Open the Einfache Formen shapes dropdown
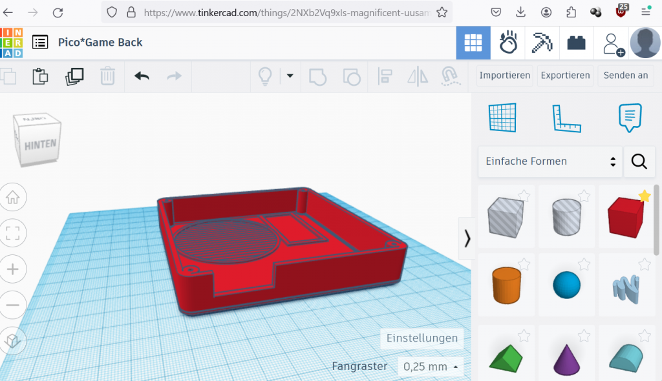The width and height of the screenshot is (662, 381). pyautogui.click(x=550, y=161)
